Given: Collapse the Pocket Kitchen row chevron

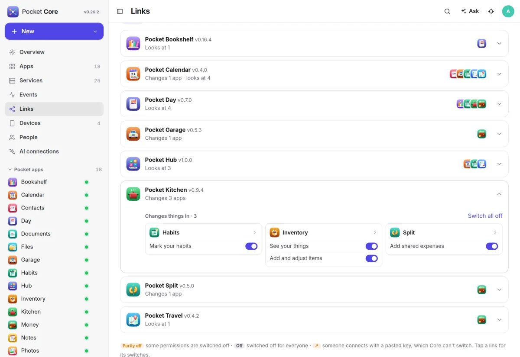Looking at the screenshot, I should pyautogui.click(x=499, y=194).
